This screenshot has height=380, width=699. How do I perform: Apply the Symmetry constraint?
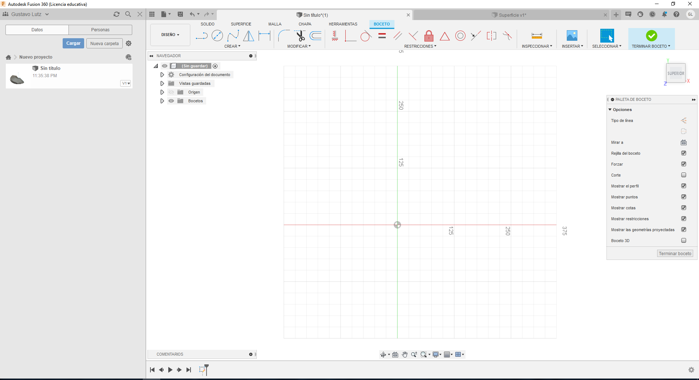[x=491, y=36]
